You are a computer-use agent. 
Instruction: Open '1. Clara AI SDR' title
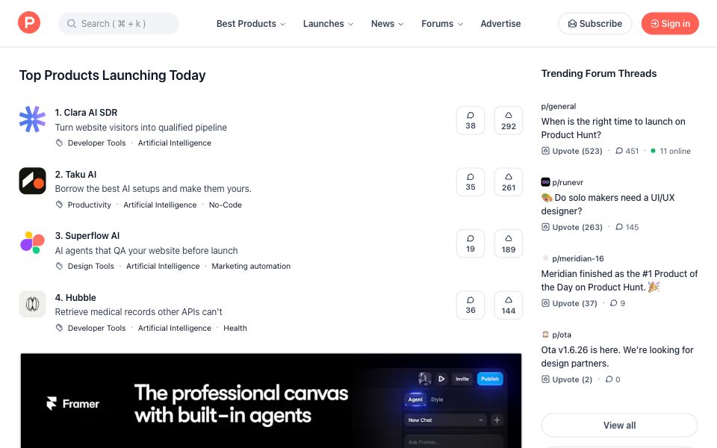pyautogui.click(x=86, y=113)
